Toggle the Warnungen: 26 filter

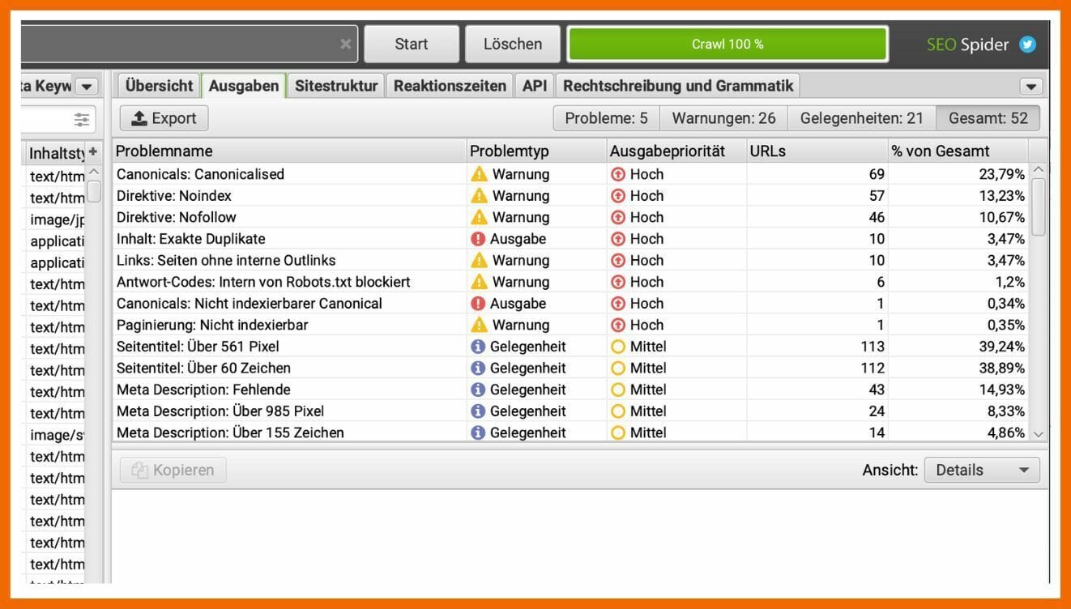pos(723,117)
